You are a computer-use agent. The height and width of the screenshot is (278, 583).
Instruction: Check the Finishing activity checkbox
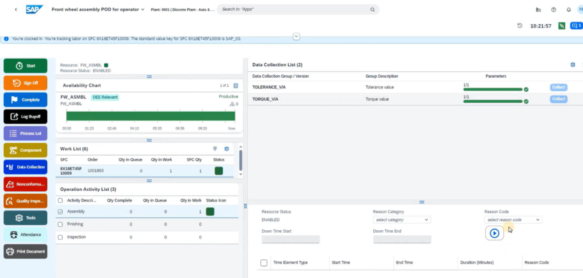(x=61, y=224)
